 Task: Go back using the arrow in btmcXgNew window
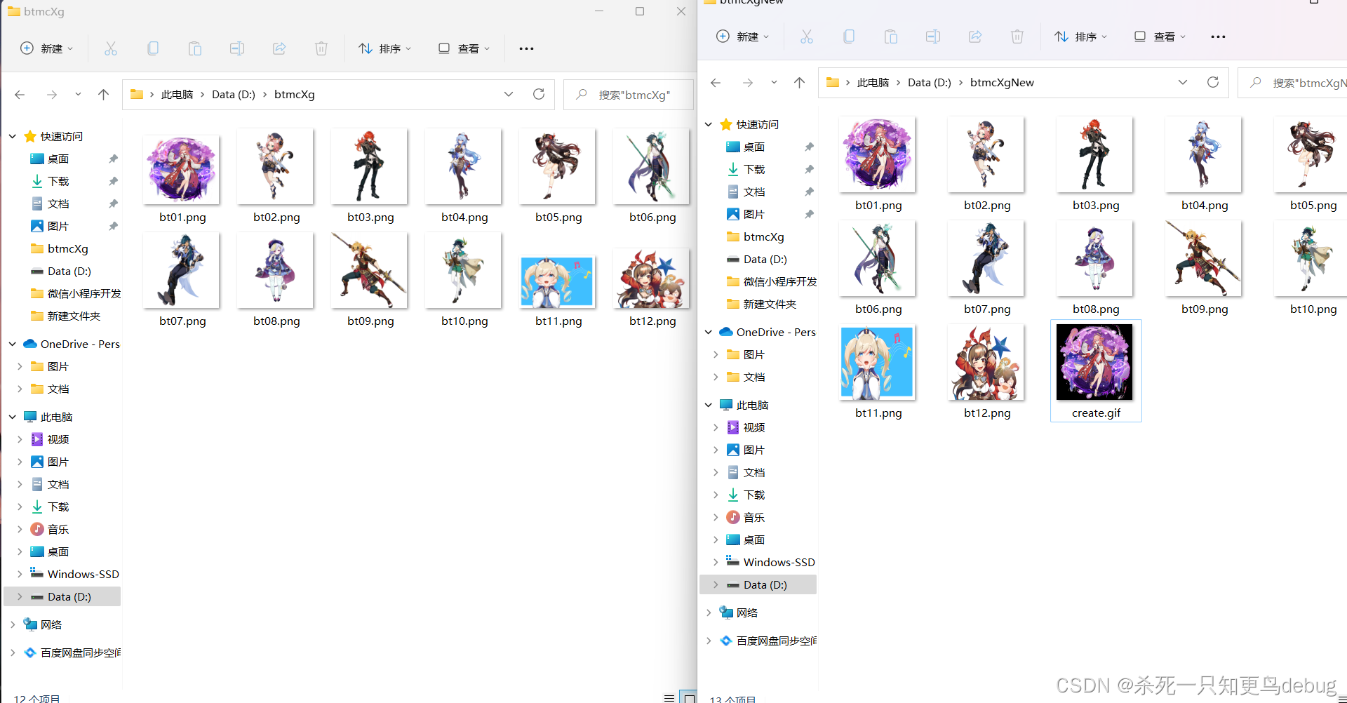click(716, 82)
